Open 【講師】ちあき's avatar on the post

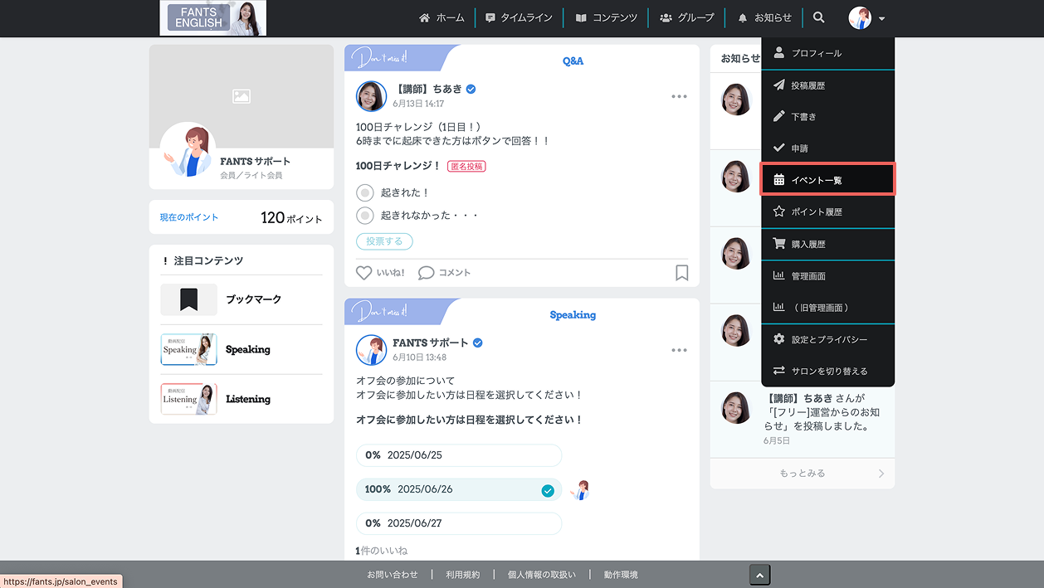point(371,96)
